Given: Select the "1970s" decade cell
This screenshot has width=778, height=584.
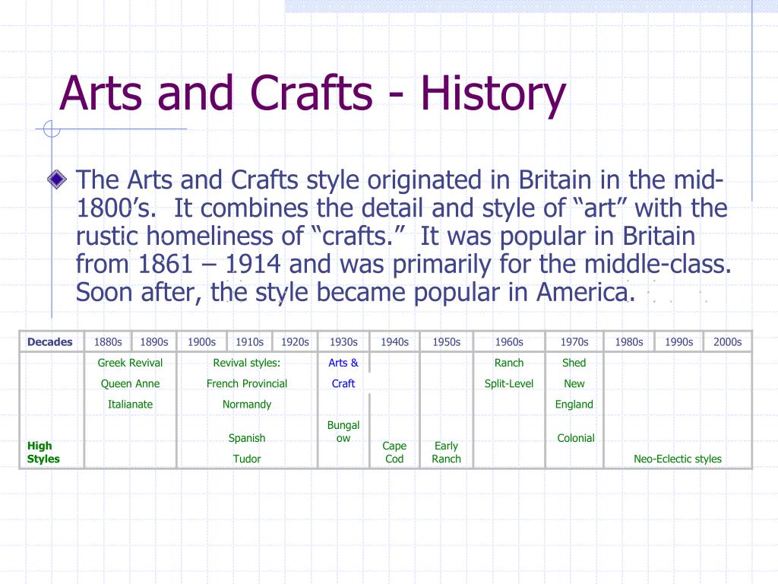Looking at the screenshot, I should (x=574, y=342).
